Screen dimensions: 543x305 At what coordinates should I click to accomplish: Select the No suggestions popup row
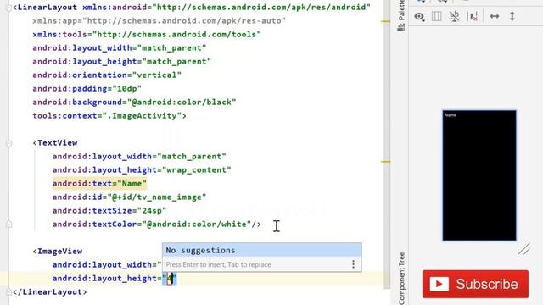(x=262, y=250)
